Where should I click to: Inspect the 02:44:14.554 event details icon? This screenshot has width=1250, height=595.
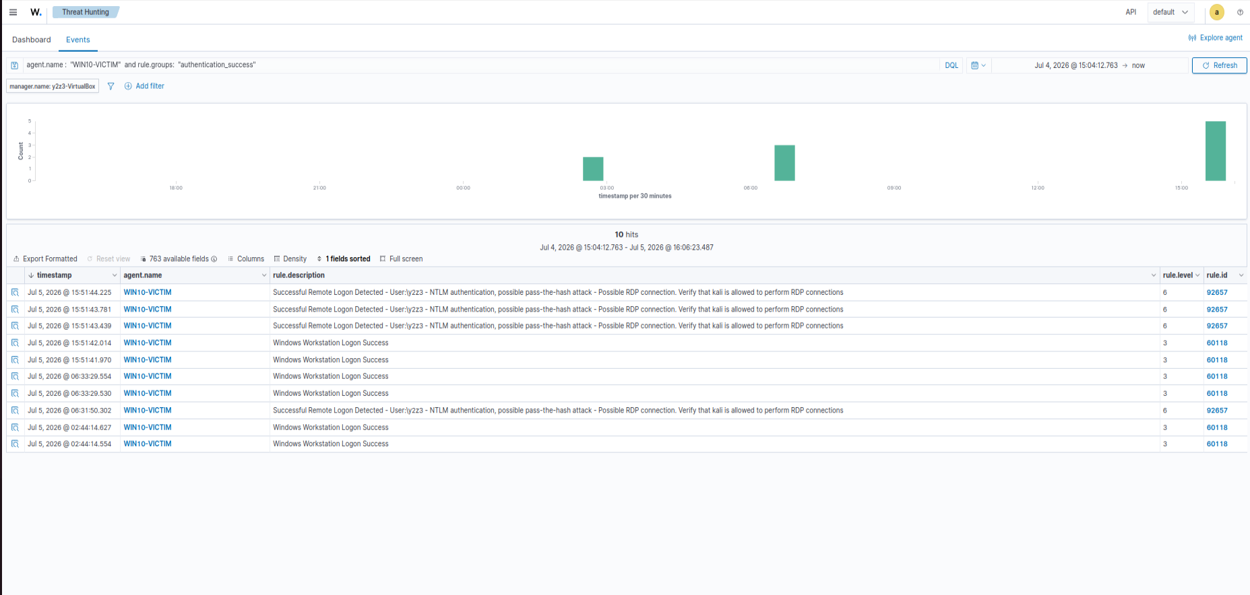click(x=15, y=444)
